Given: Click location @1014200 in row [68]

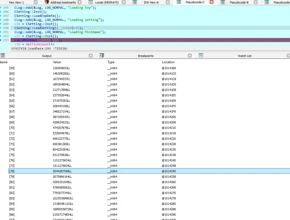Looking at the screenshot, I should (x=169, y=117).
